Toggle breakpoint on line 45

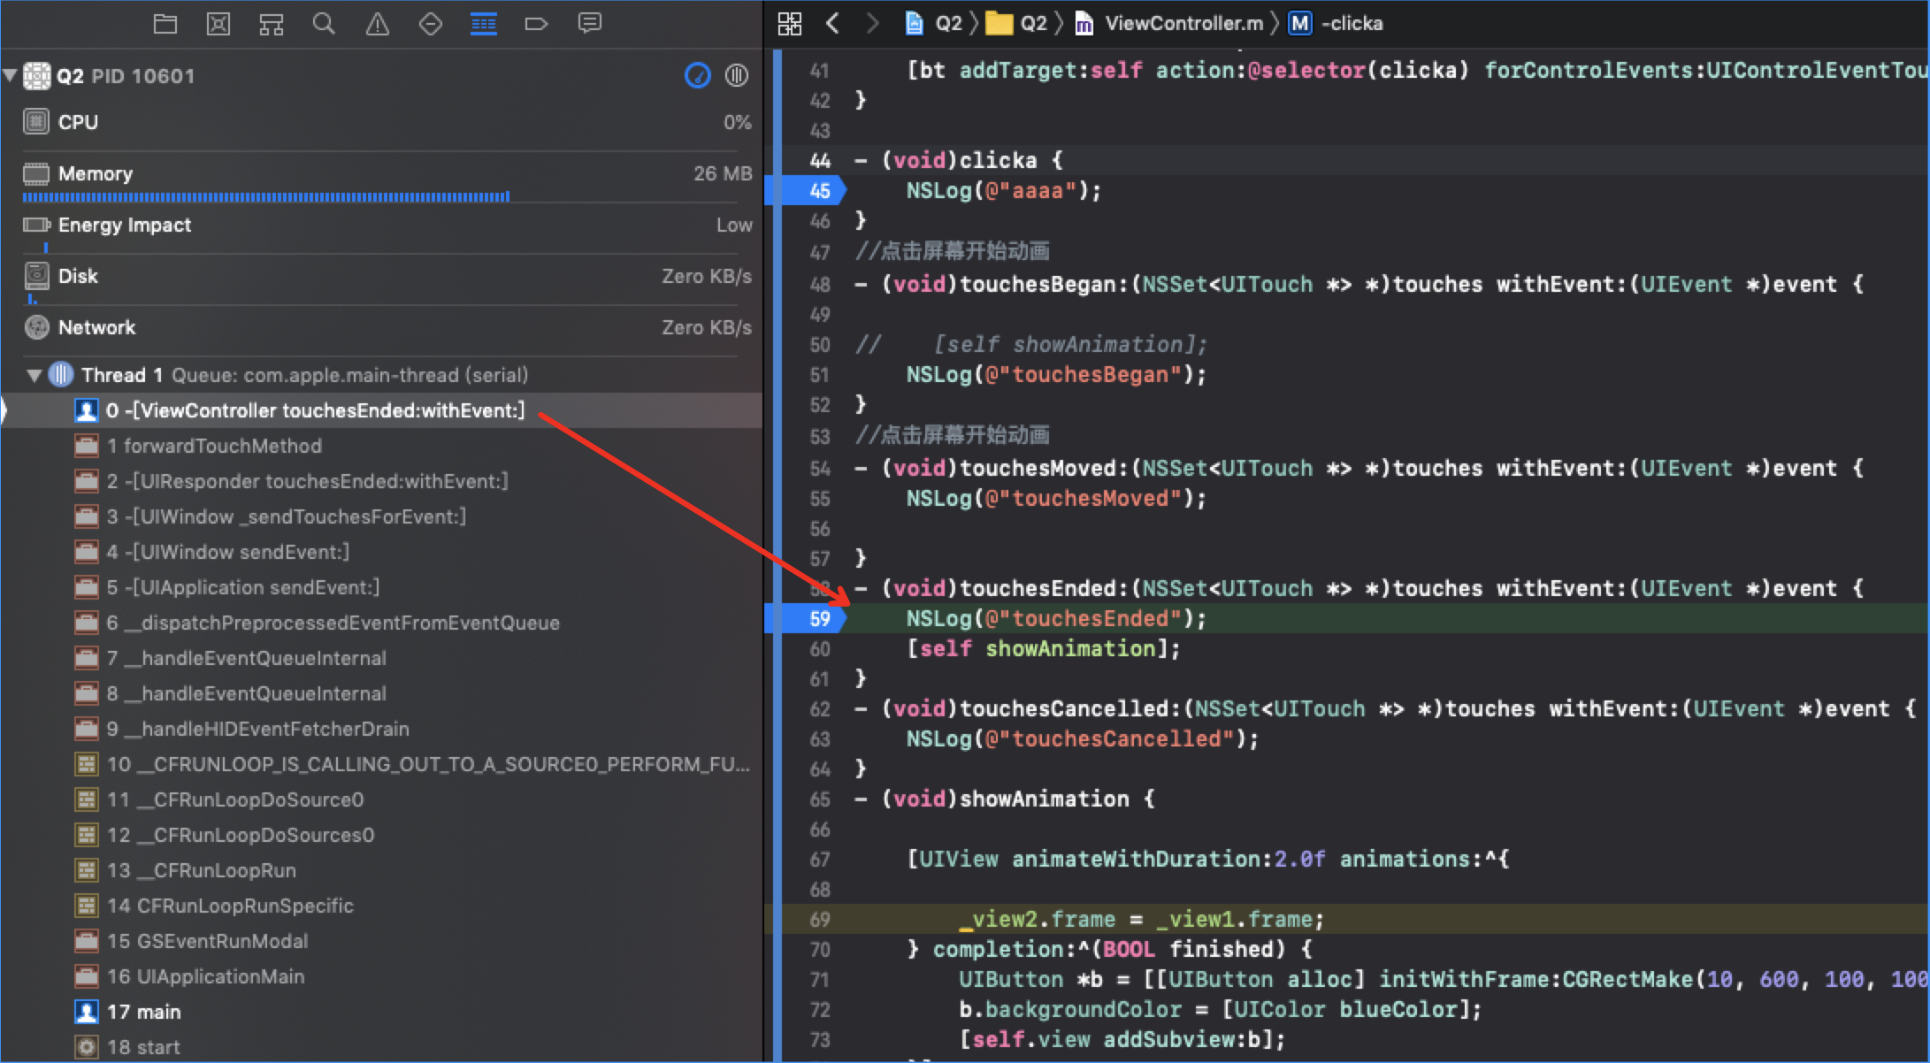click(x=810, y=190)
